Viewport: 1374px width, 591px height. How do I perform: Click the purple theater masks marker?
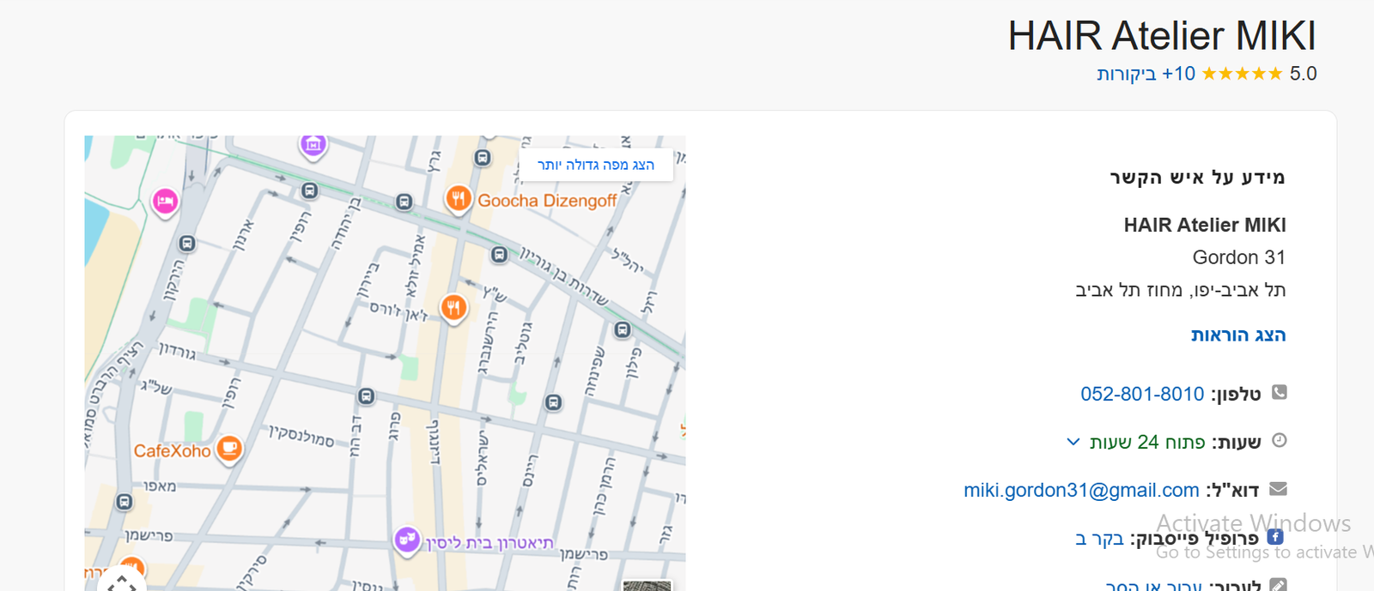click(407, 540)
